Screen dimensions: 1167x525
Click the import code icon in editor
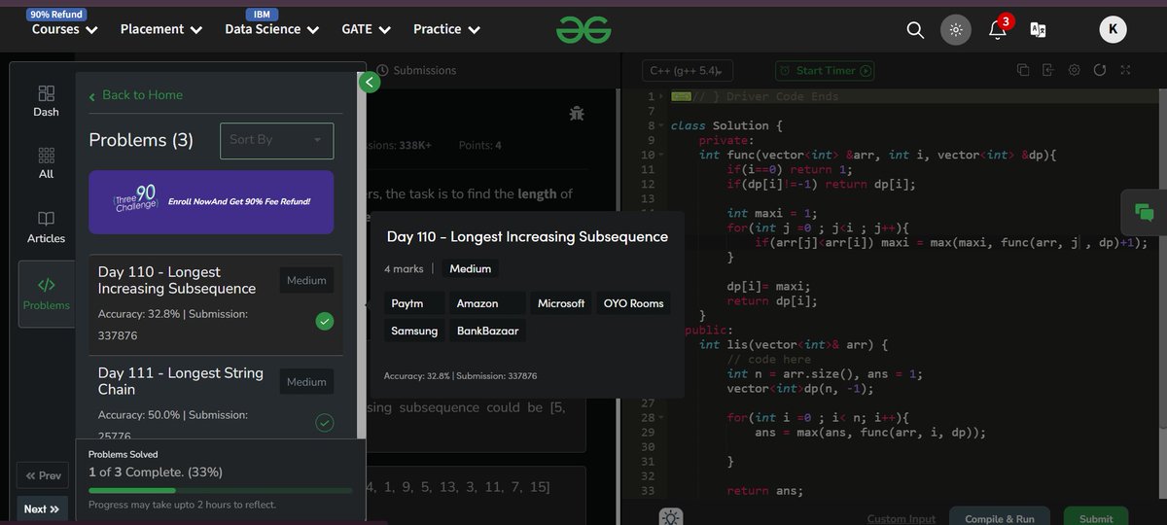1048,70
